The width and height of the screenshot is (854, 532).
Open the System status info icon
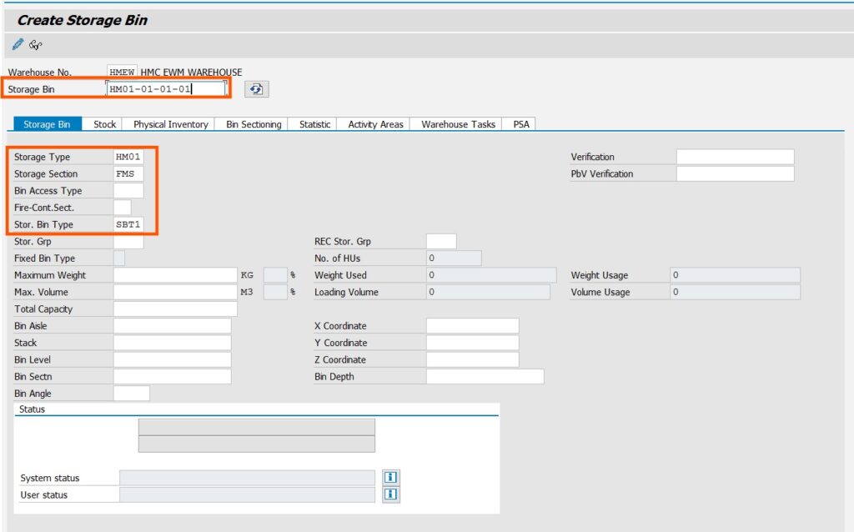click(390, 477)
